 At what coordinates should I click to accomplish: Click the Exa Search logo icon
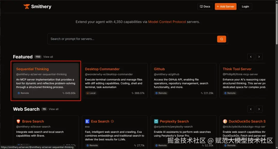[87, 121]
